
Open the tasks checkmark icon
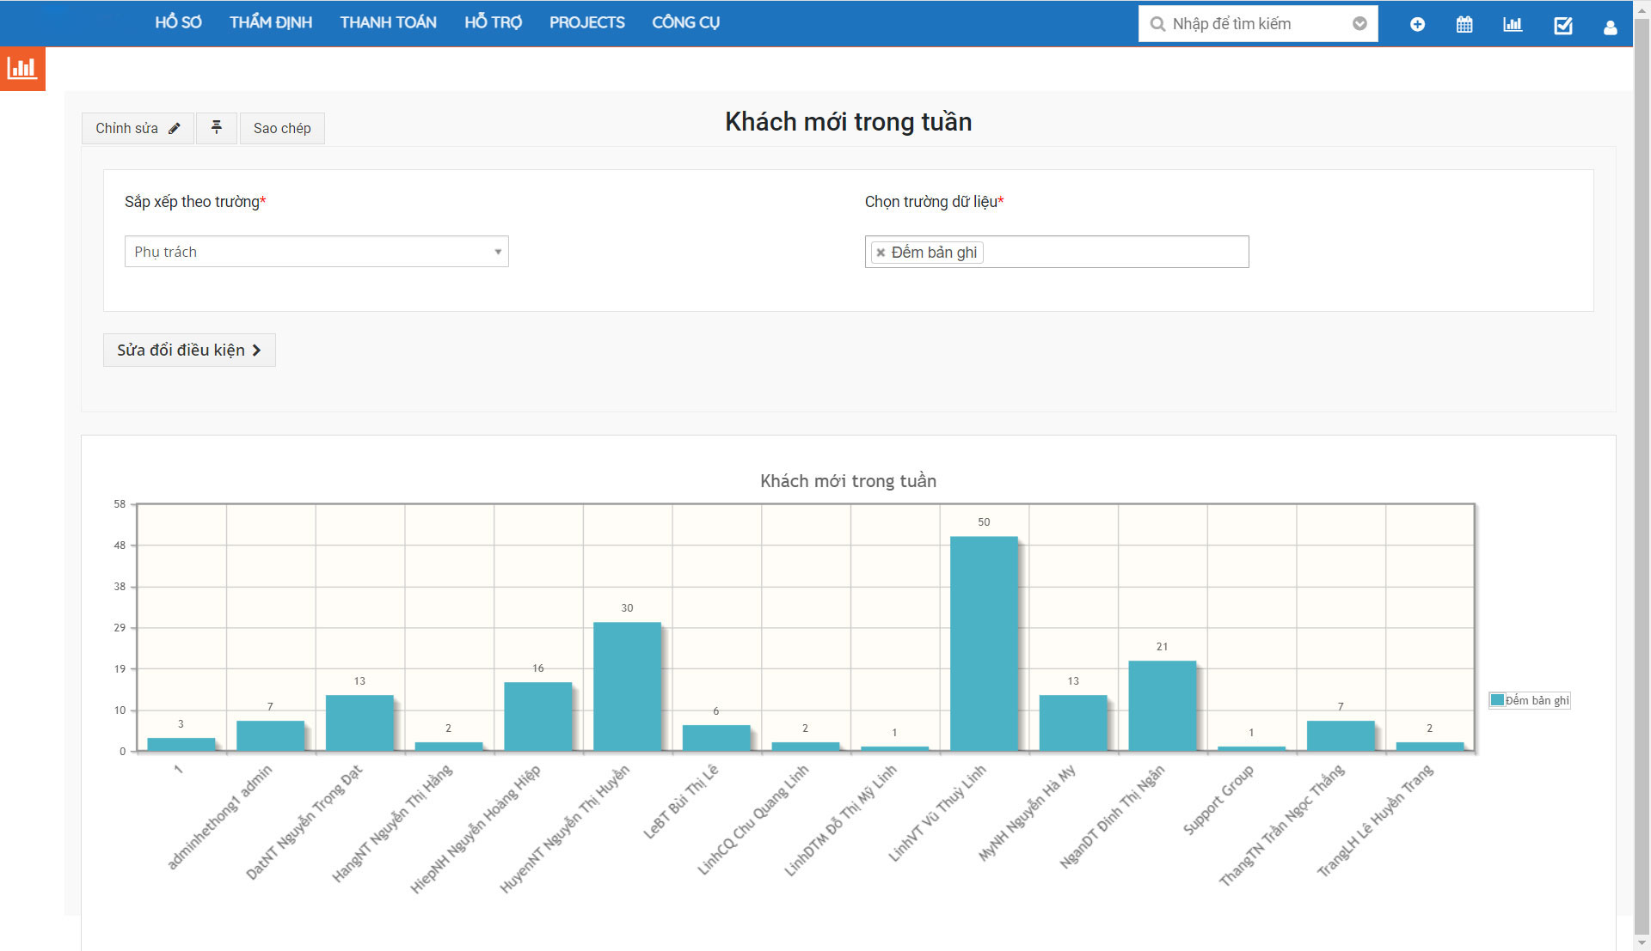[1563, 25]
